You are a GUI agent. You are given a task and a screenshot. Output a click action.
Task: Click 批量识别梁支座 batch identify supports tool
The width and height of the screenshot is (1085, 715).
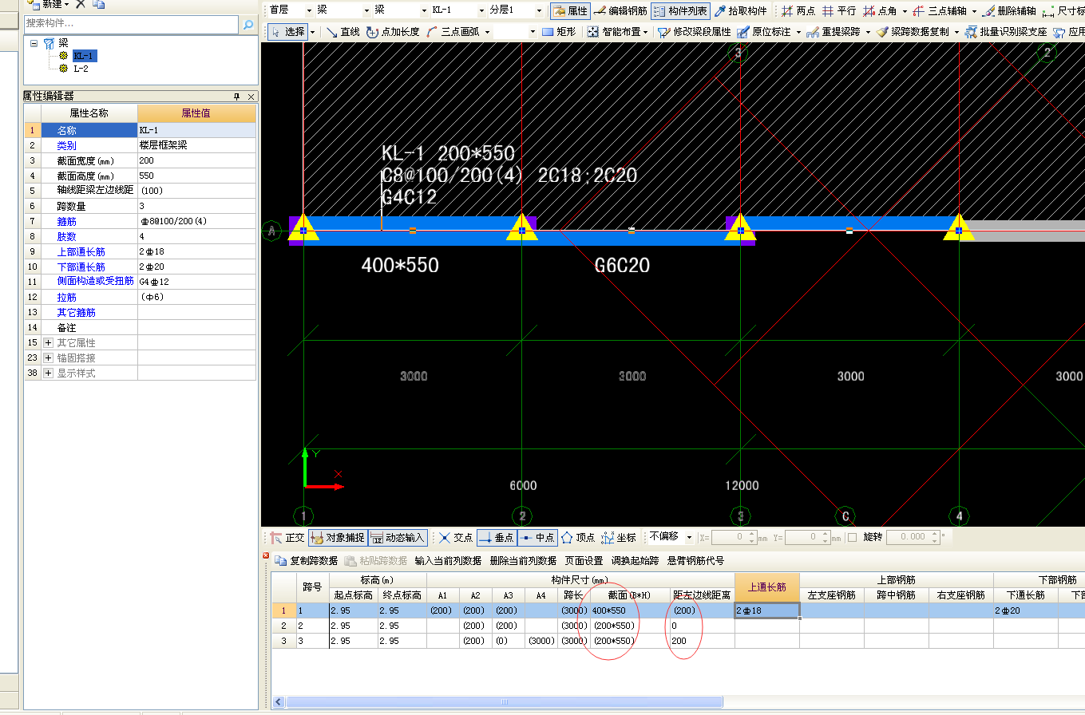tap(1006, 32)
